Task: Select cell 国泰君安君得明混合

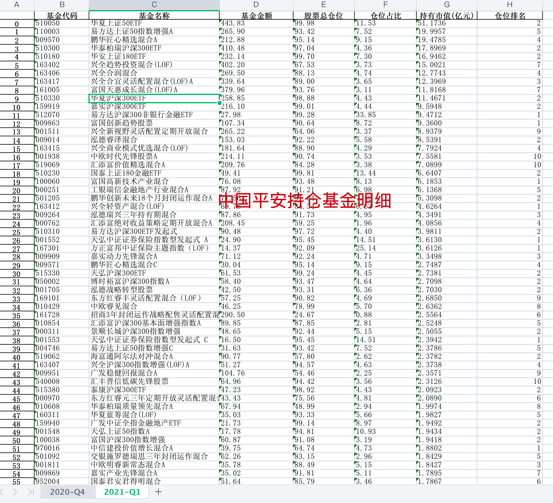Action: (x=154, y=482)
